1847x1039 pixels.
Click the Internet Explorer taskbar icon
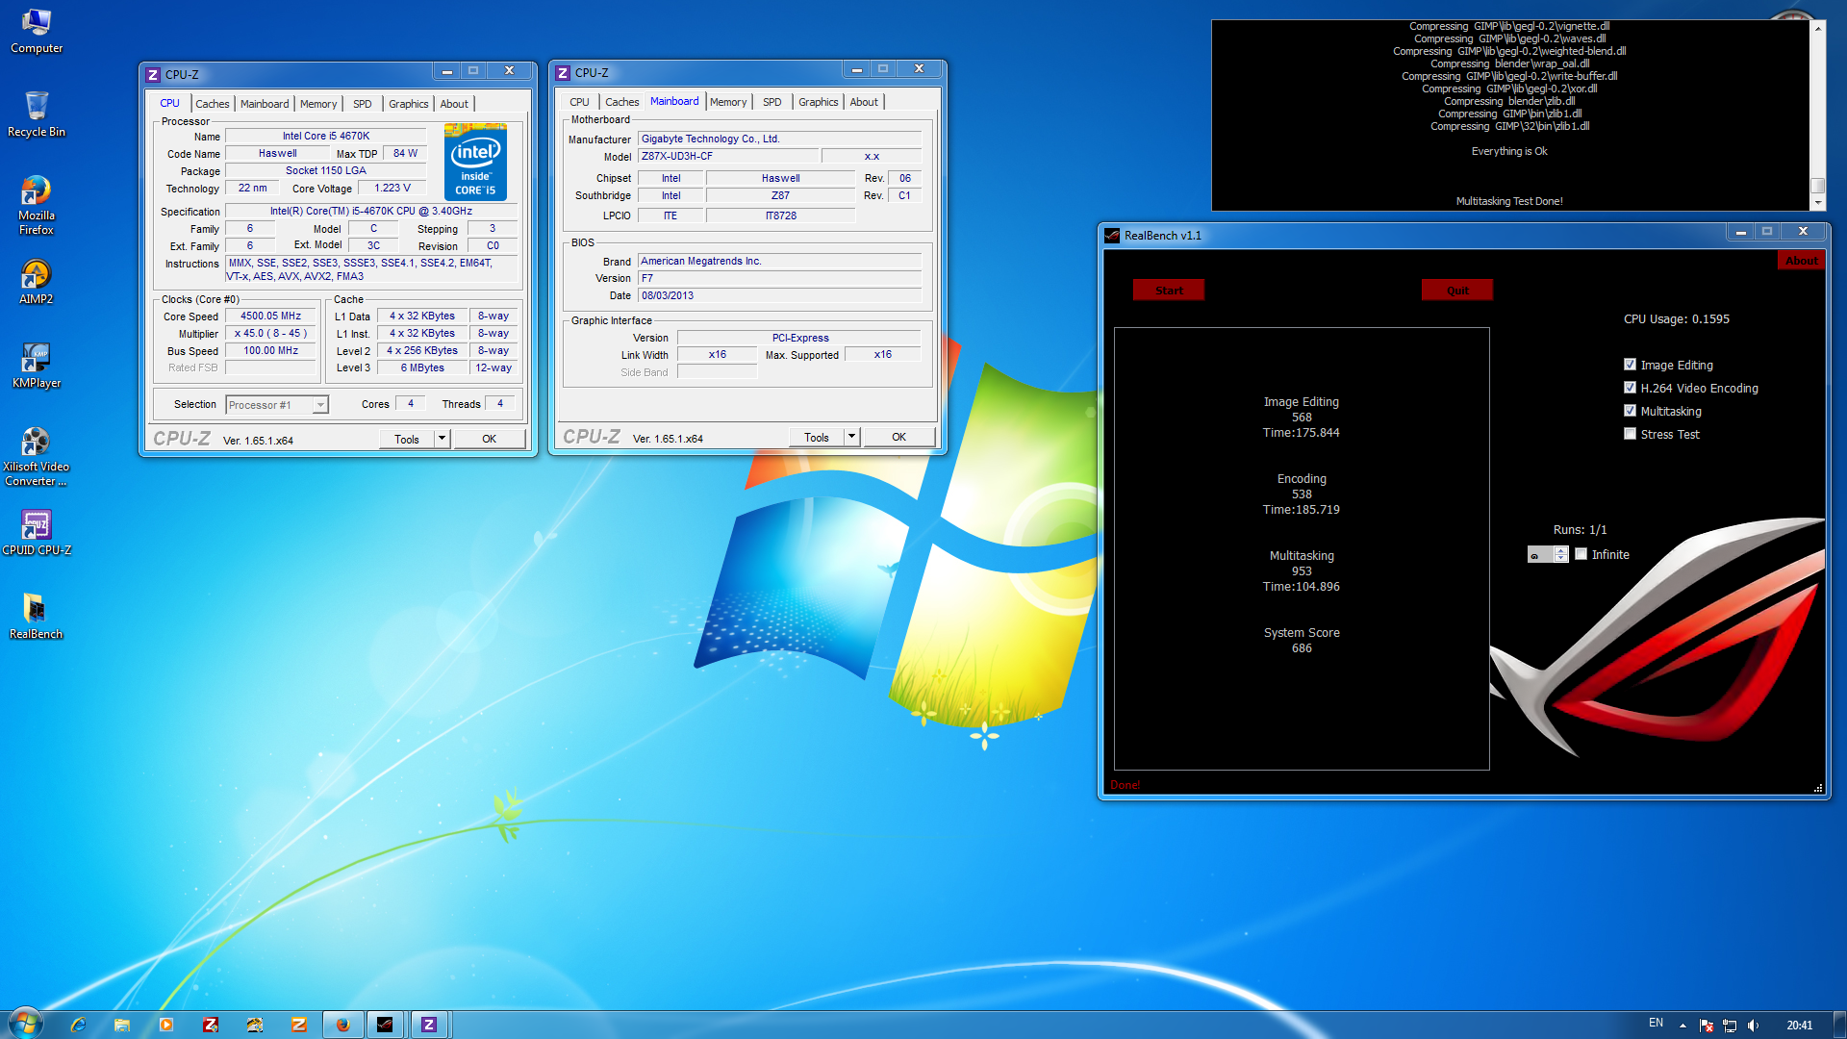[78, 1025]
